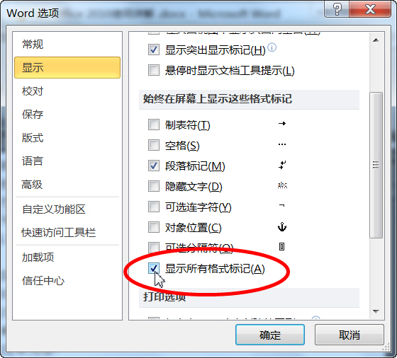Click the hidden text abc symbol
The width and height of the screenshot is (397, 358).
(282, 185)
